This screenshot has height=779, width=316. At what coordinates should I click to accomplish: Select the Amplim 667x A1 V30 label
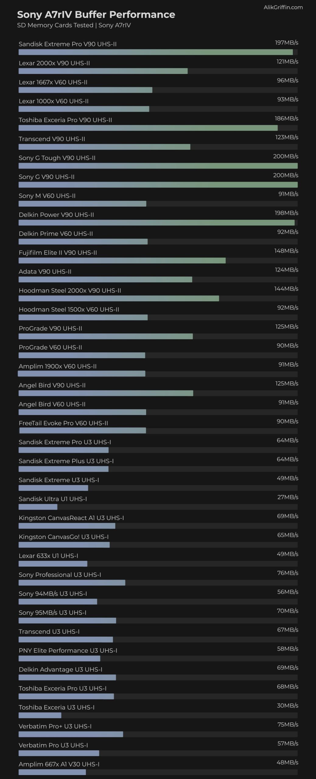[x=59, y=764]
